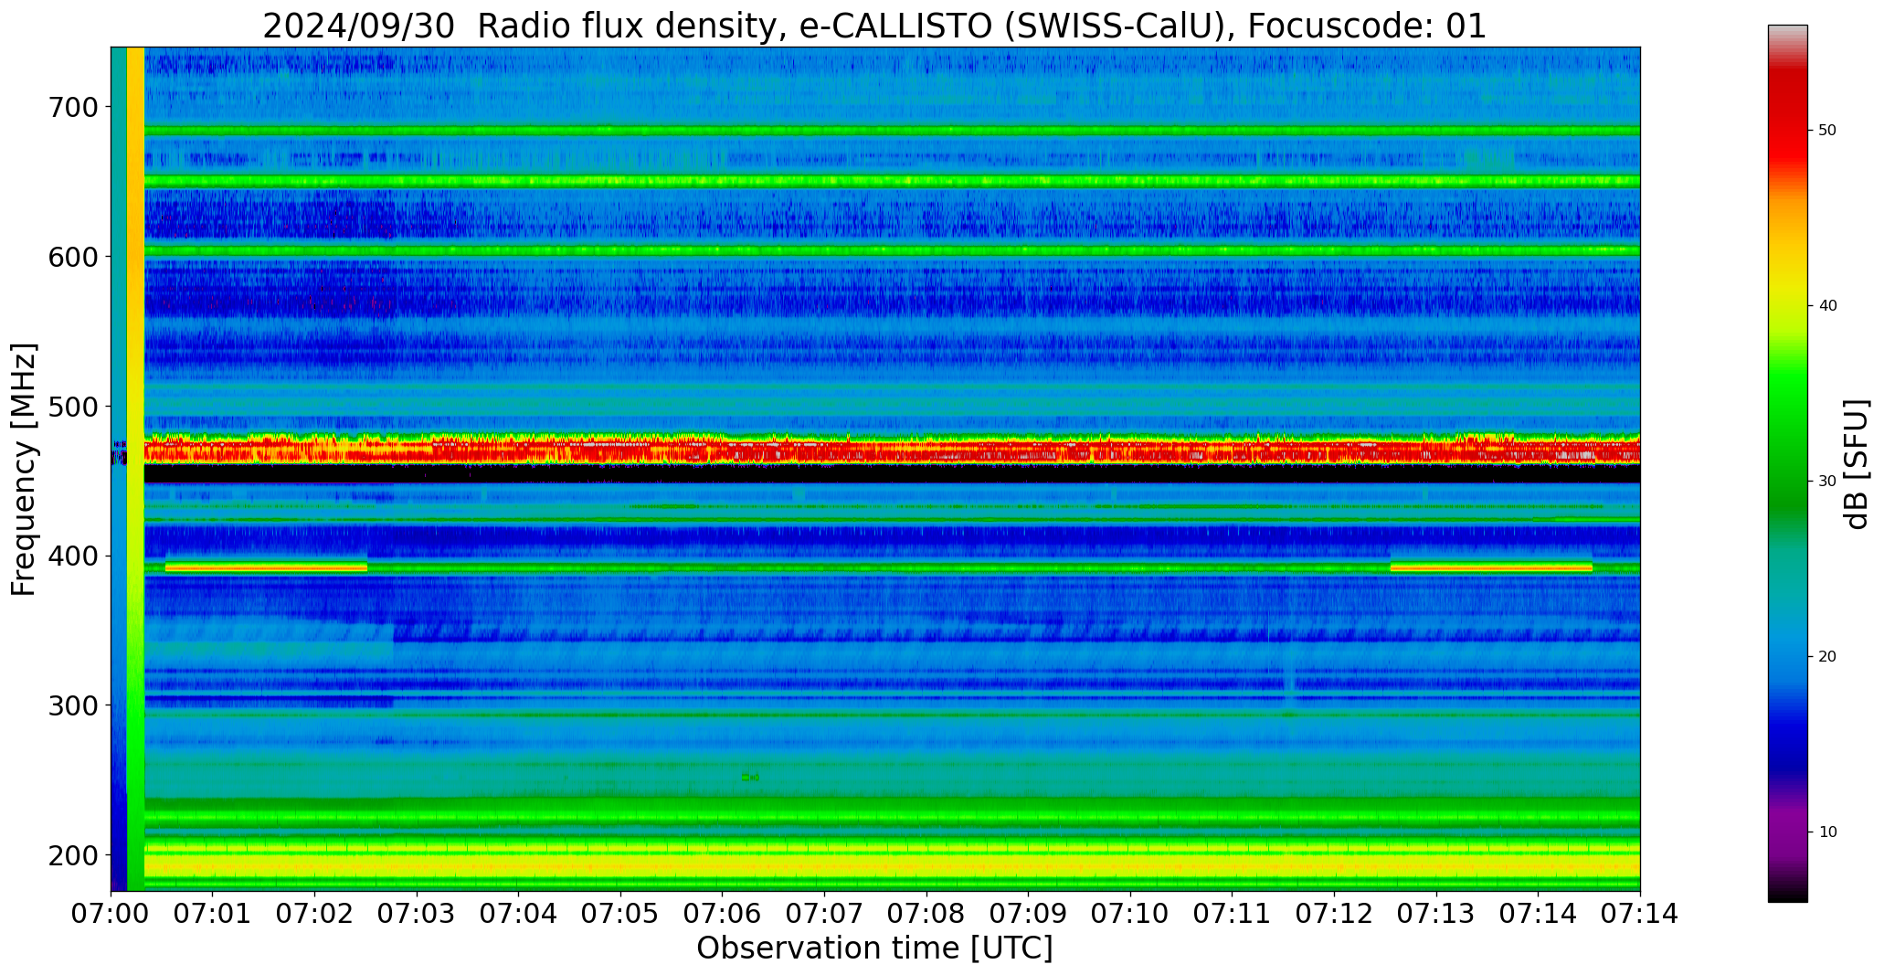Click the orange burst near 07:13 at 390 MHz

pos(1491,567)
